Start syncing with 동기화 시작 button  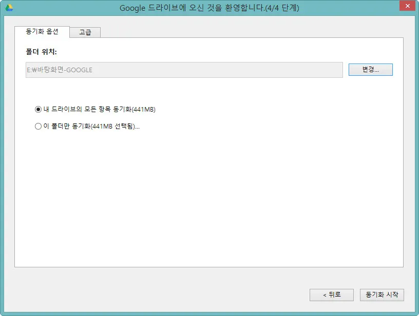pos(382,294)
